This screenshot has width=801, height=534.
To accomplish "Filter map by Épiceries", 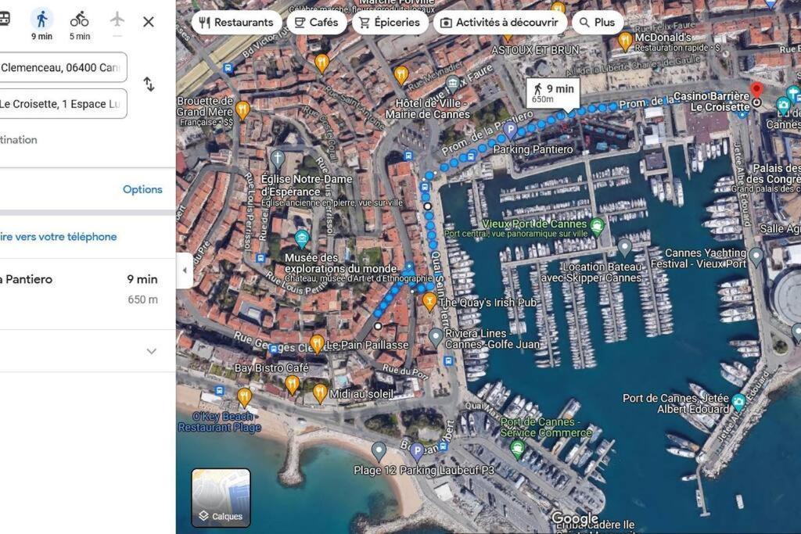I will (x=390, y=23).
